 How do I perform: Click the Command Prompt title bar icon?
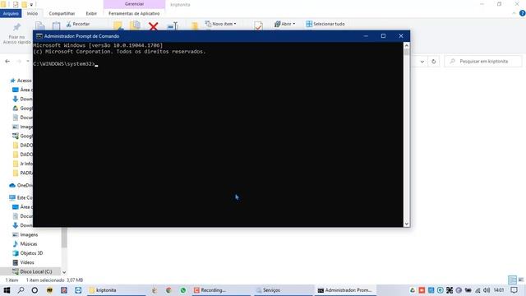39,36
